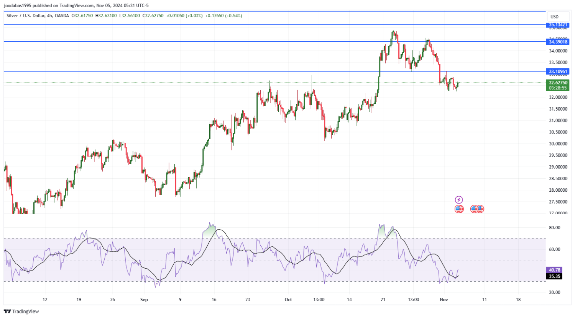The image size is (575, 318).
Task: Click the "80.00" RSI axis label
Action: click(x=554, y=228)
